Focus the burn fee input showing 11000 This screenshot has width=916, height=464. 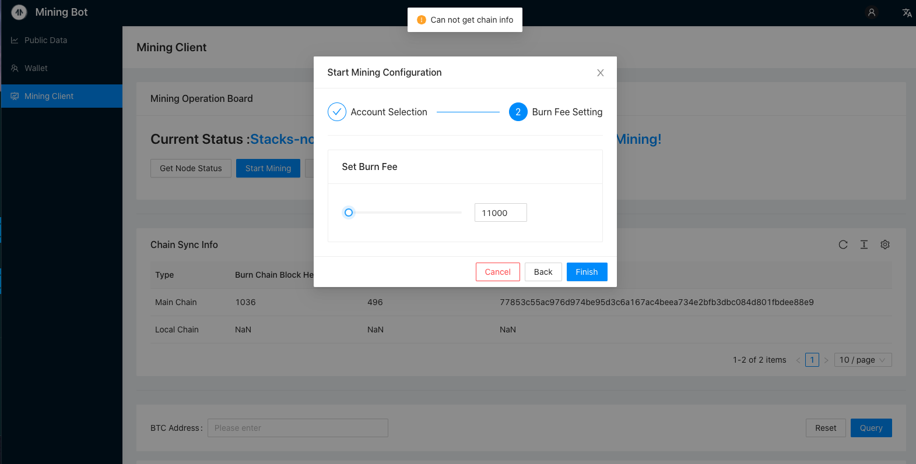tap(501, 212)
